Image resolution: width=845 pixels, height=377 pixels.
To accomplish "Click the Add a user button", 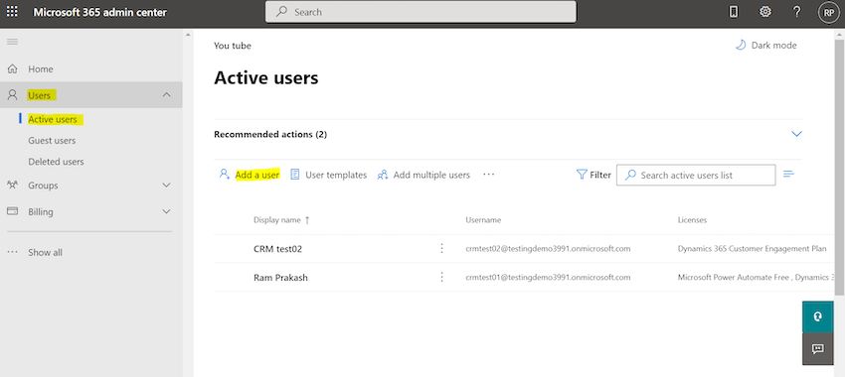I will click(x=249, y=175).
